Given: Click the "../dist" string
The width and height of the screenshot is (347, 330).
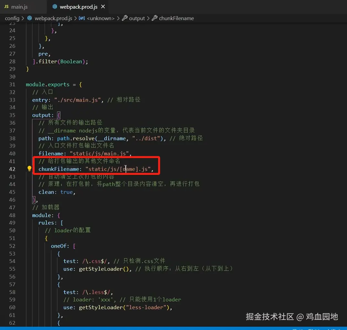Looking at the screenshot, I should point(146,138).
